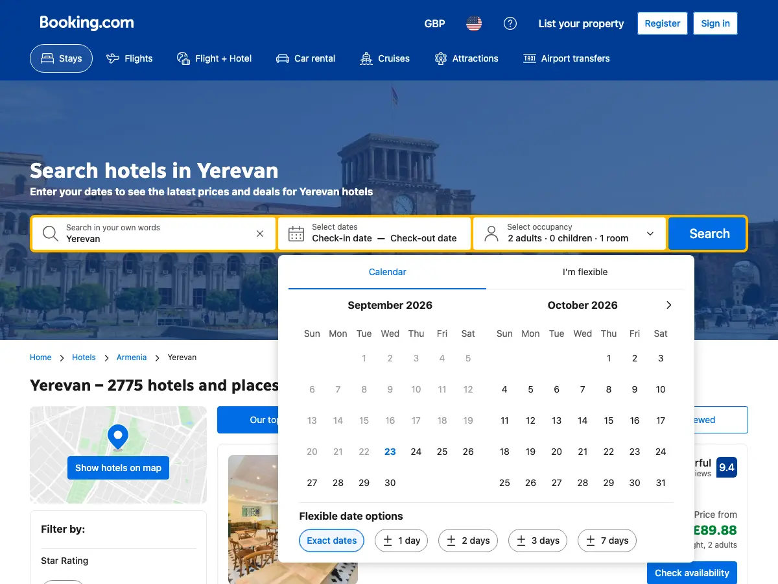
Task: Select September 28 in calendar
Action: (x=338, y=483)
